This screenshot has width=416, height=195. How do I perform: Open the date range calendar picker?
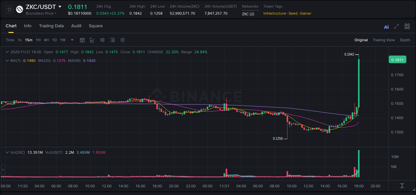click(x=82, y=40)
